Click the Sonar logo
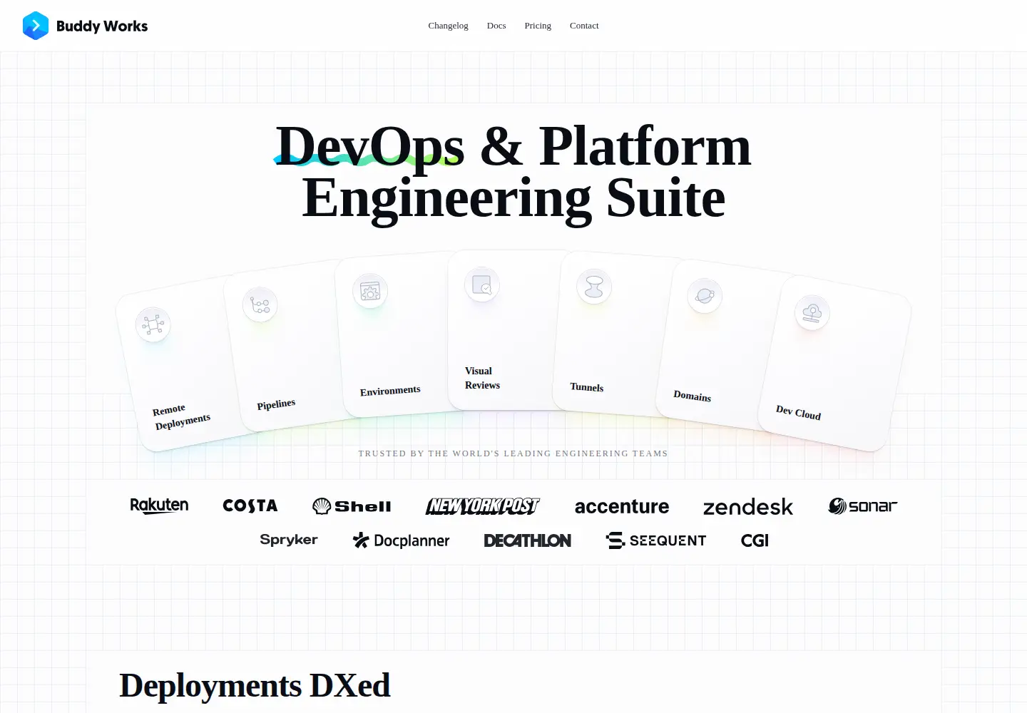1027x713 pixels. [862, 506]
